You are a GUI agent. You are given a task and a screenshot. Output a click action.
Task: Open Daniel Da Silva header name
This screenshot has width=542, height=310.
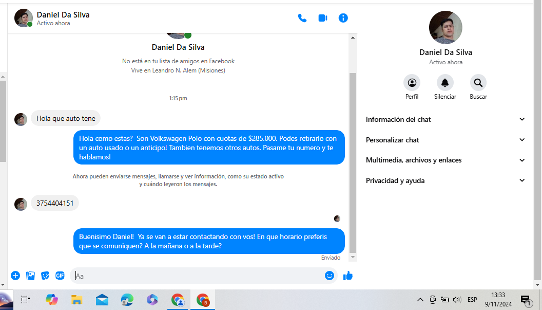click(x=63, y=15)
